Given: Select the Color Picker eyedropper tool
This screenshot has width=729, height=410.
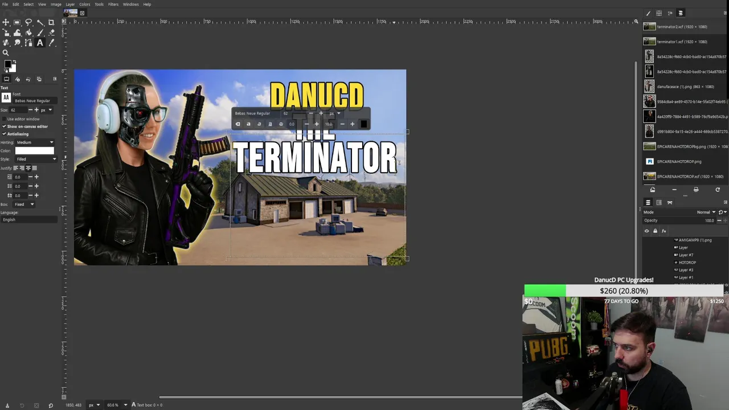Looking at the screenshot, I should coord(51,43).
